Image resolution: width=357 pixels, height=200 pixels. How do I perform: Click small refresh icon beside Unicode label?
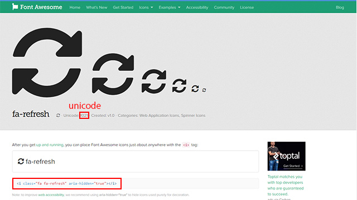point(58,116)
